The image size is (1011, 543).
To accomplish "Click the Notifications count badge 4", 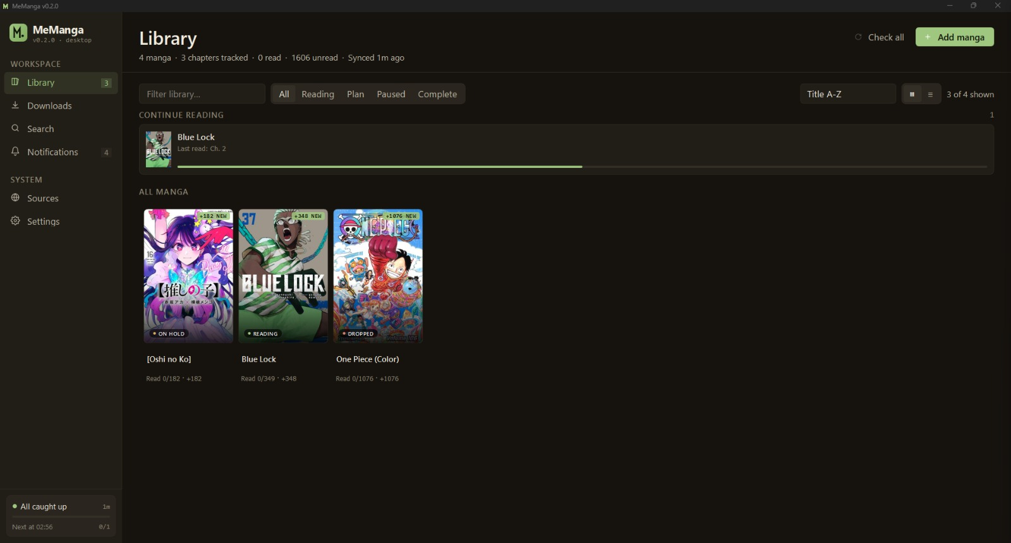I will pos(106,152).
